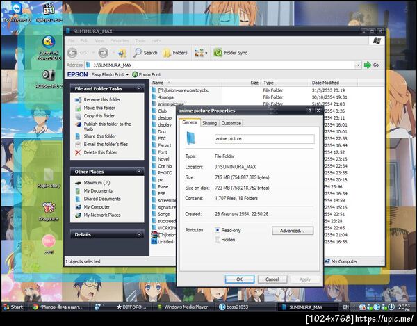417x326 pixels.
Task: Open the Maple Story desktop icon
Action: tap(49, 178)
